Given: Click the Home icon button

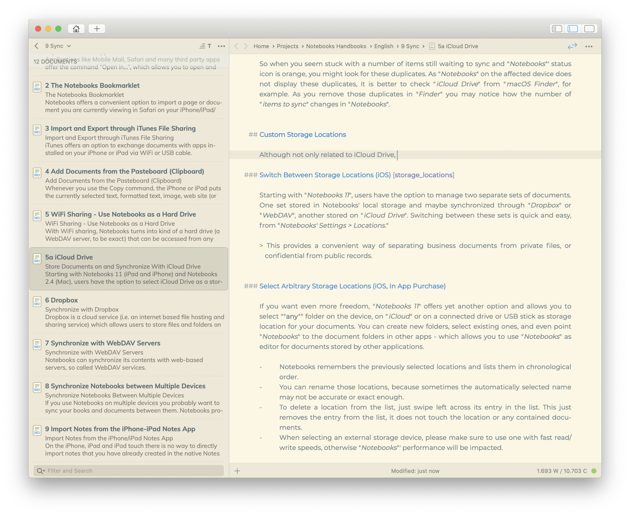Looking at the screenshot, I should coord(76,29).
